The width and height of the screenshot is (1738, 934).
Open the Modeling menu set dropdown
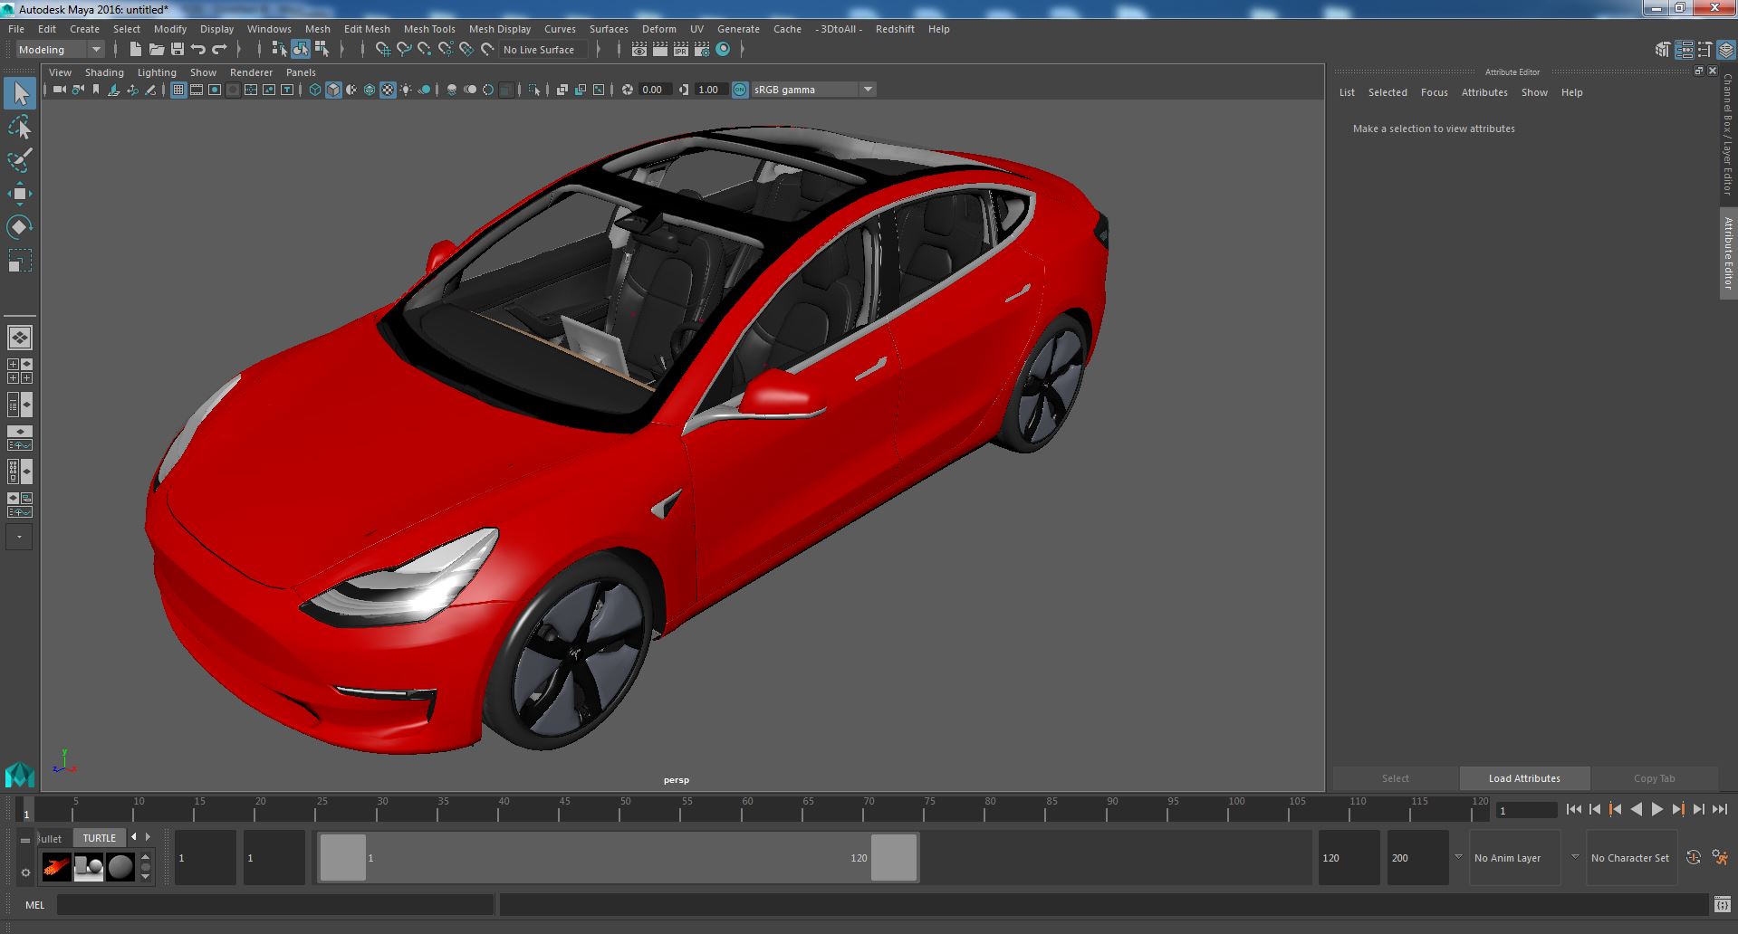[60, 50]
